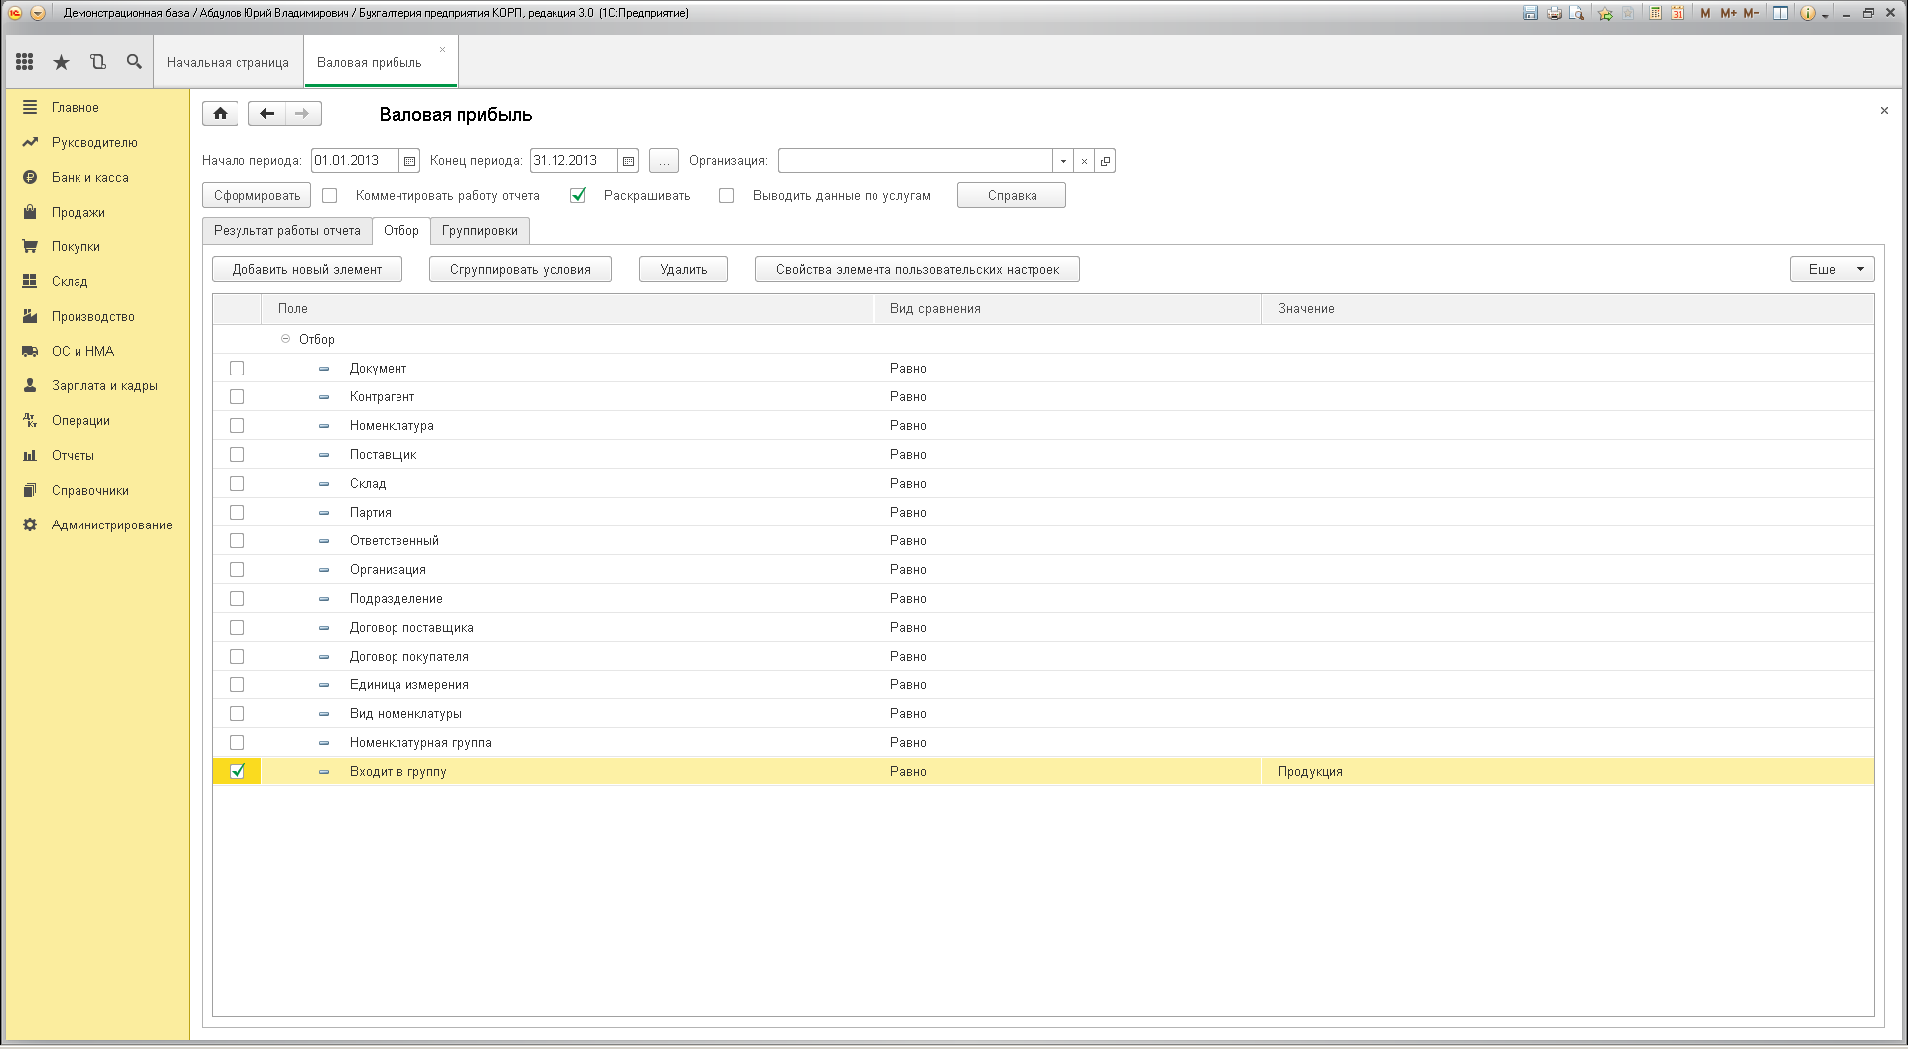Open the 1C main menu icon

point(15,13)
